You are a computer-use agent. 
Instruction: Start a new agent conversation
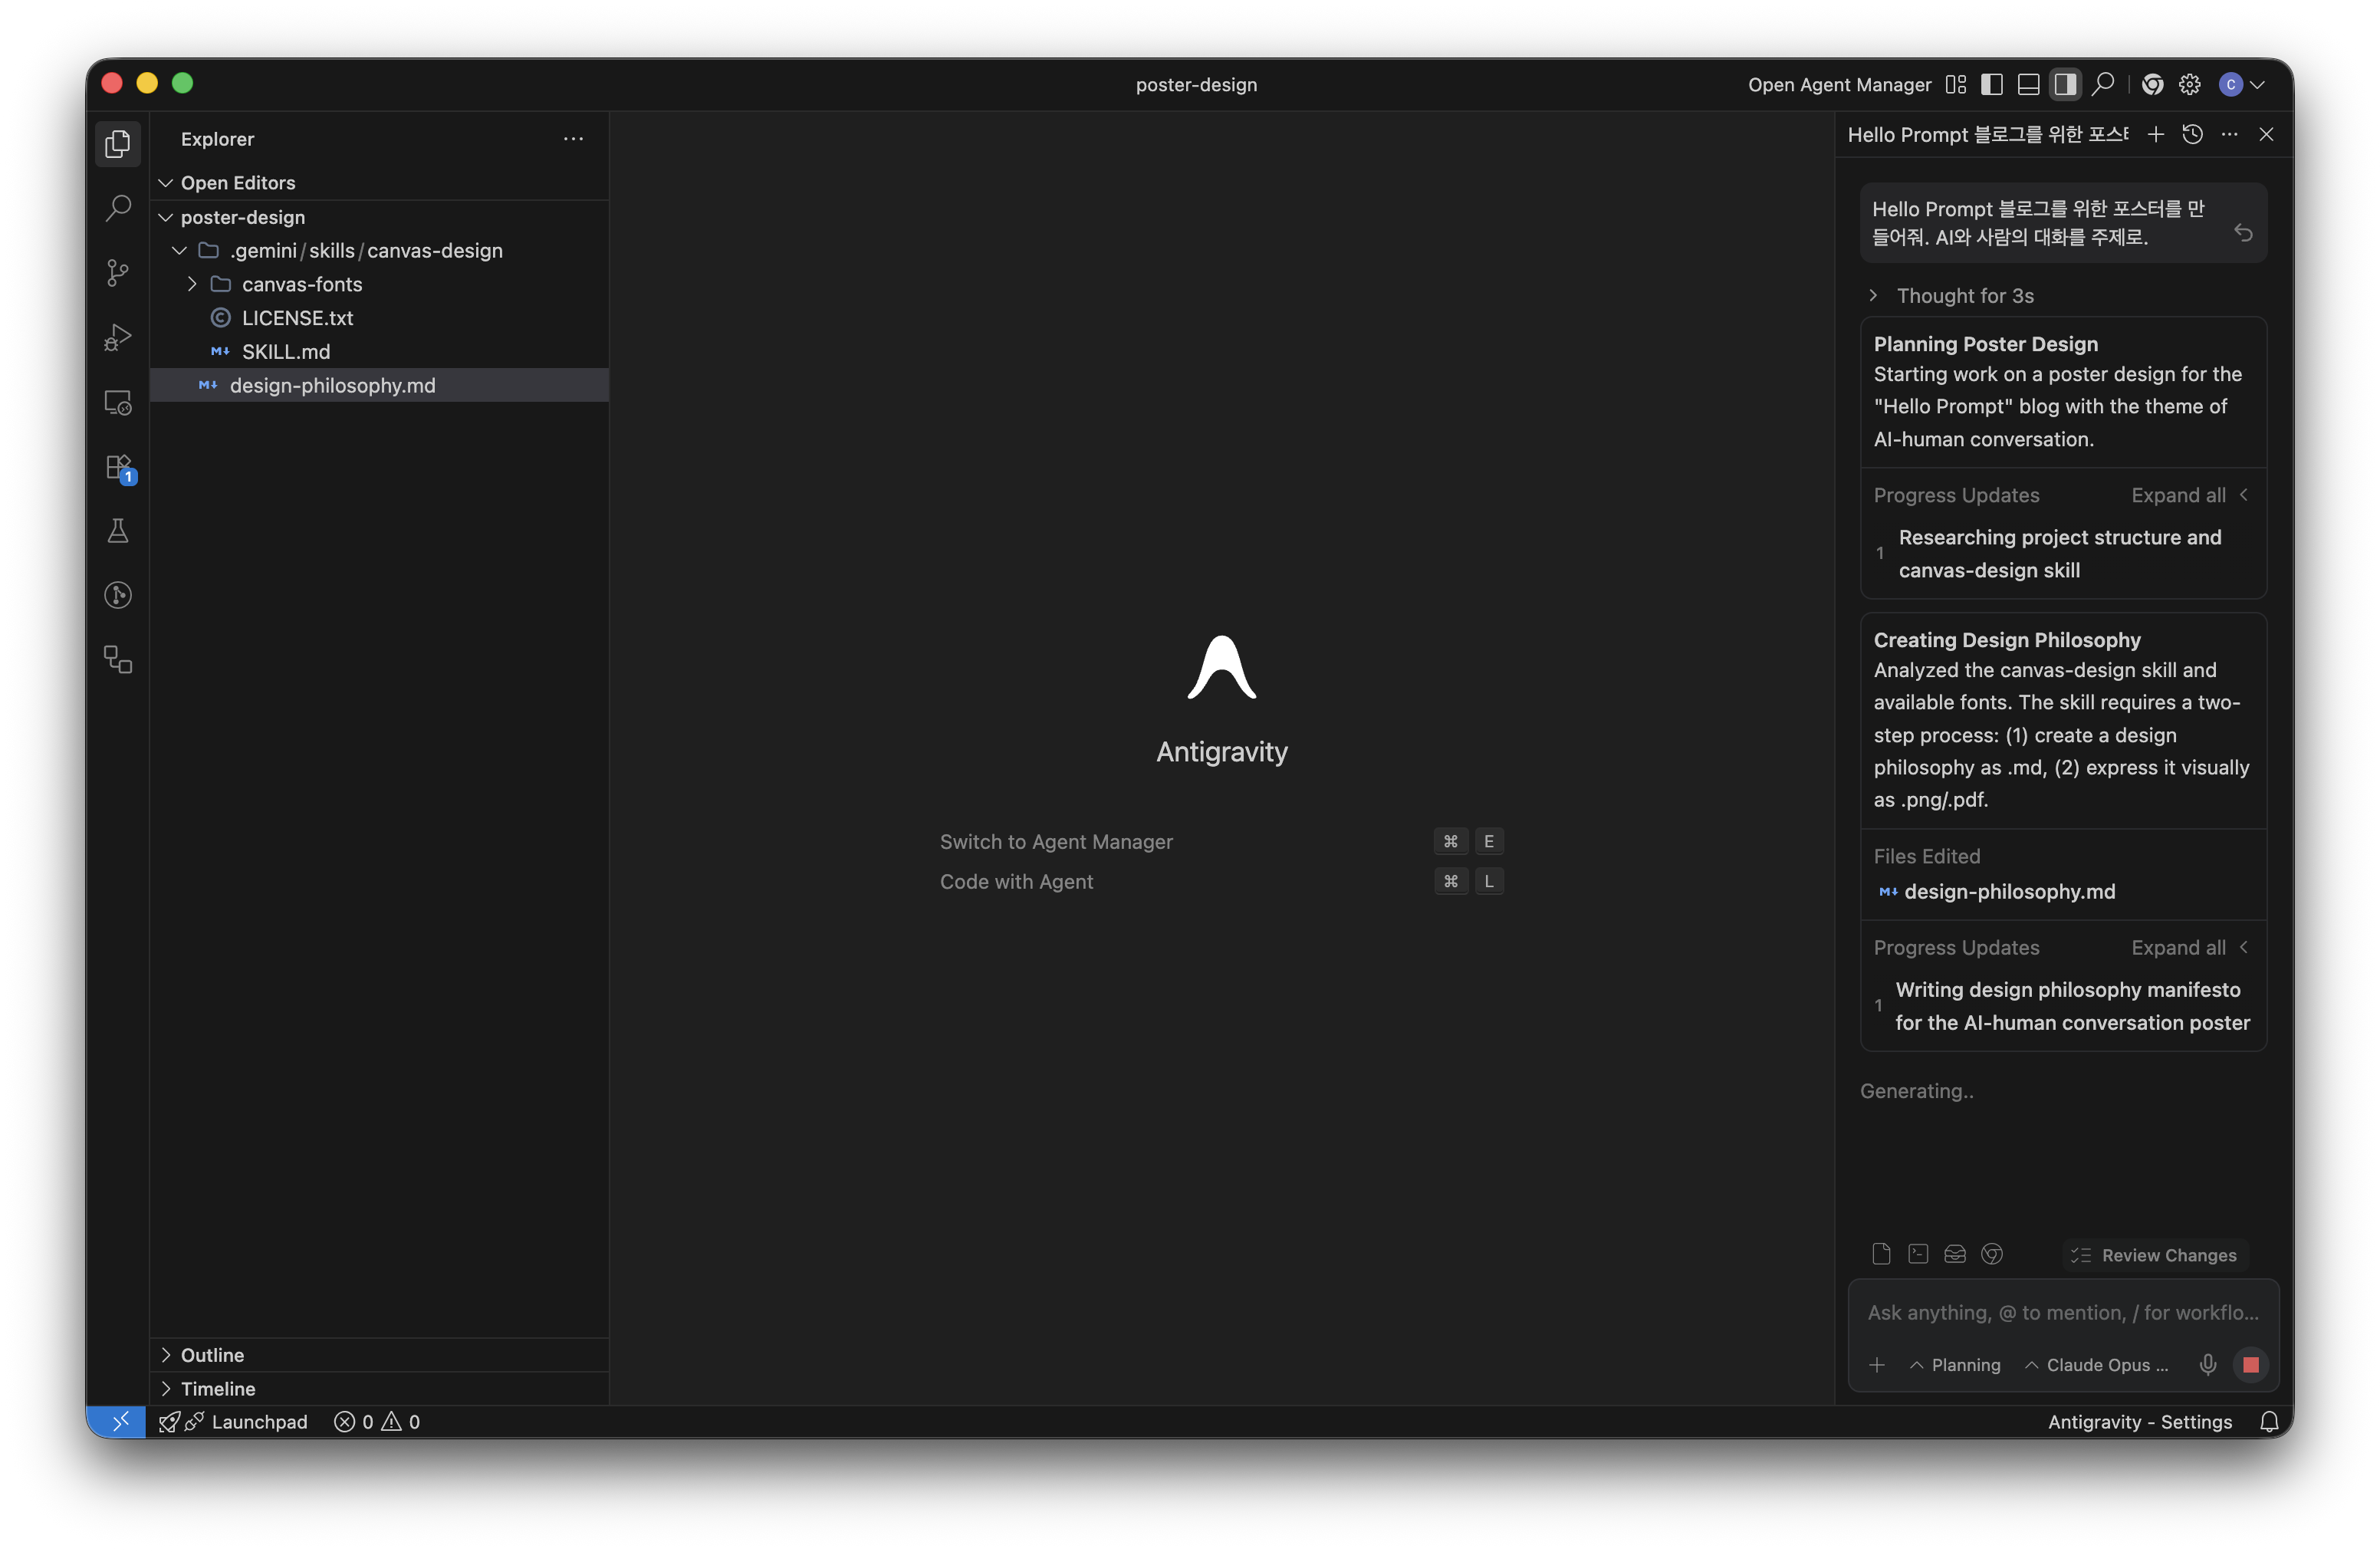pyautogui.click(x=2156, y=134)
